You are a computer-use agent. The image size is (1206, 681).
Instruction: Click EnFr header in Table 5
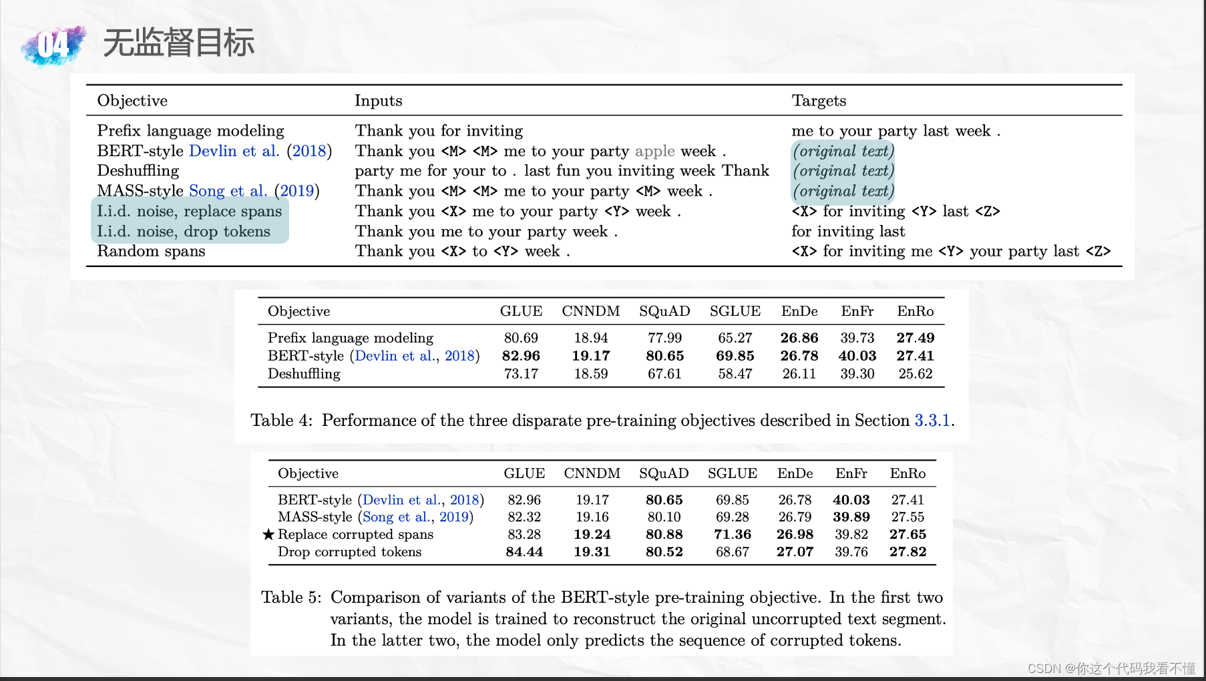pyautogui.click(x=851, y=473)
